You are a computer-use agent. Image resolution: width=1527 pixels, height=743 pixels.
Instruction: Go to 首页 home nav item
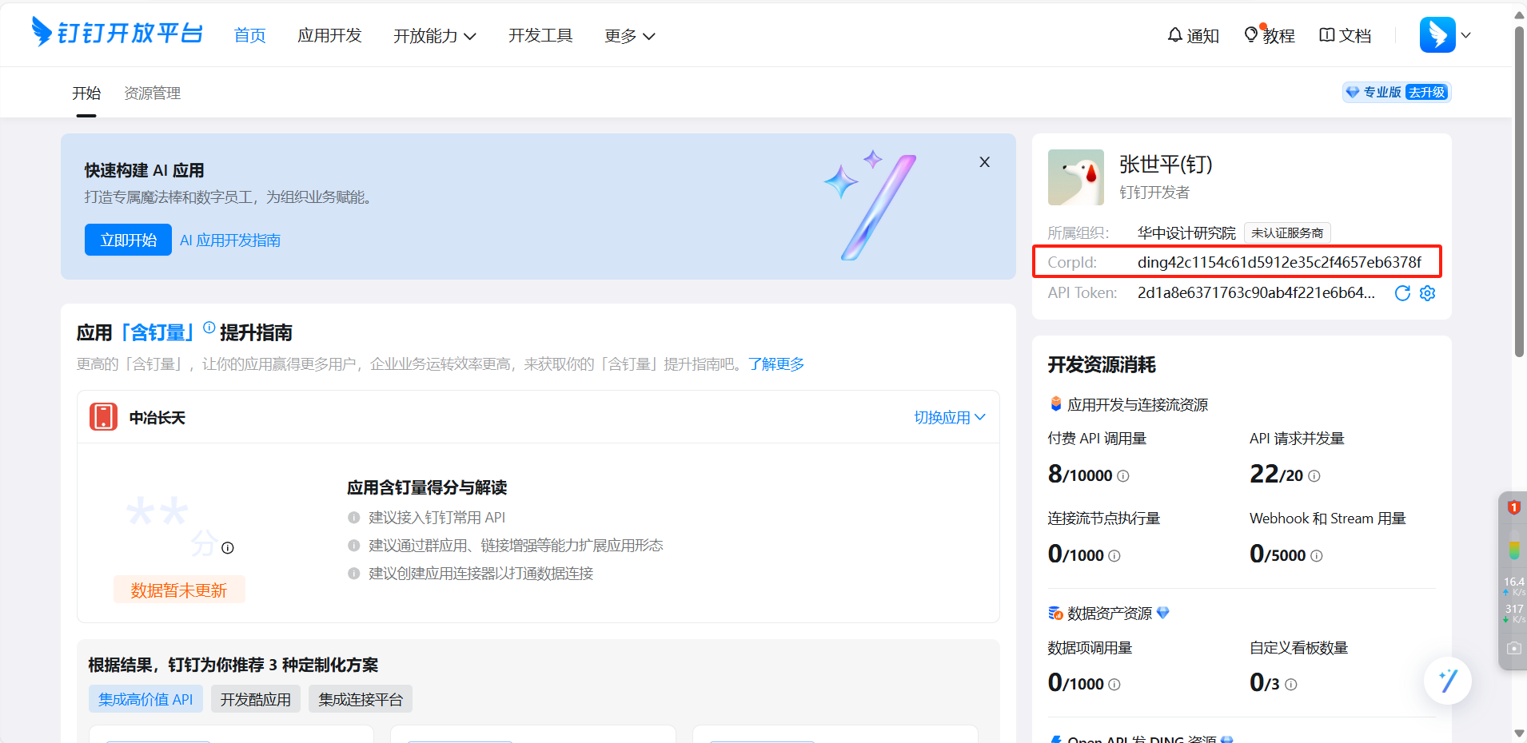(250, 35)
